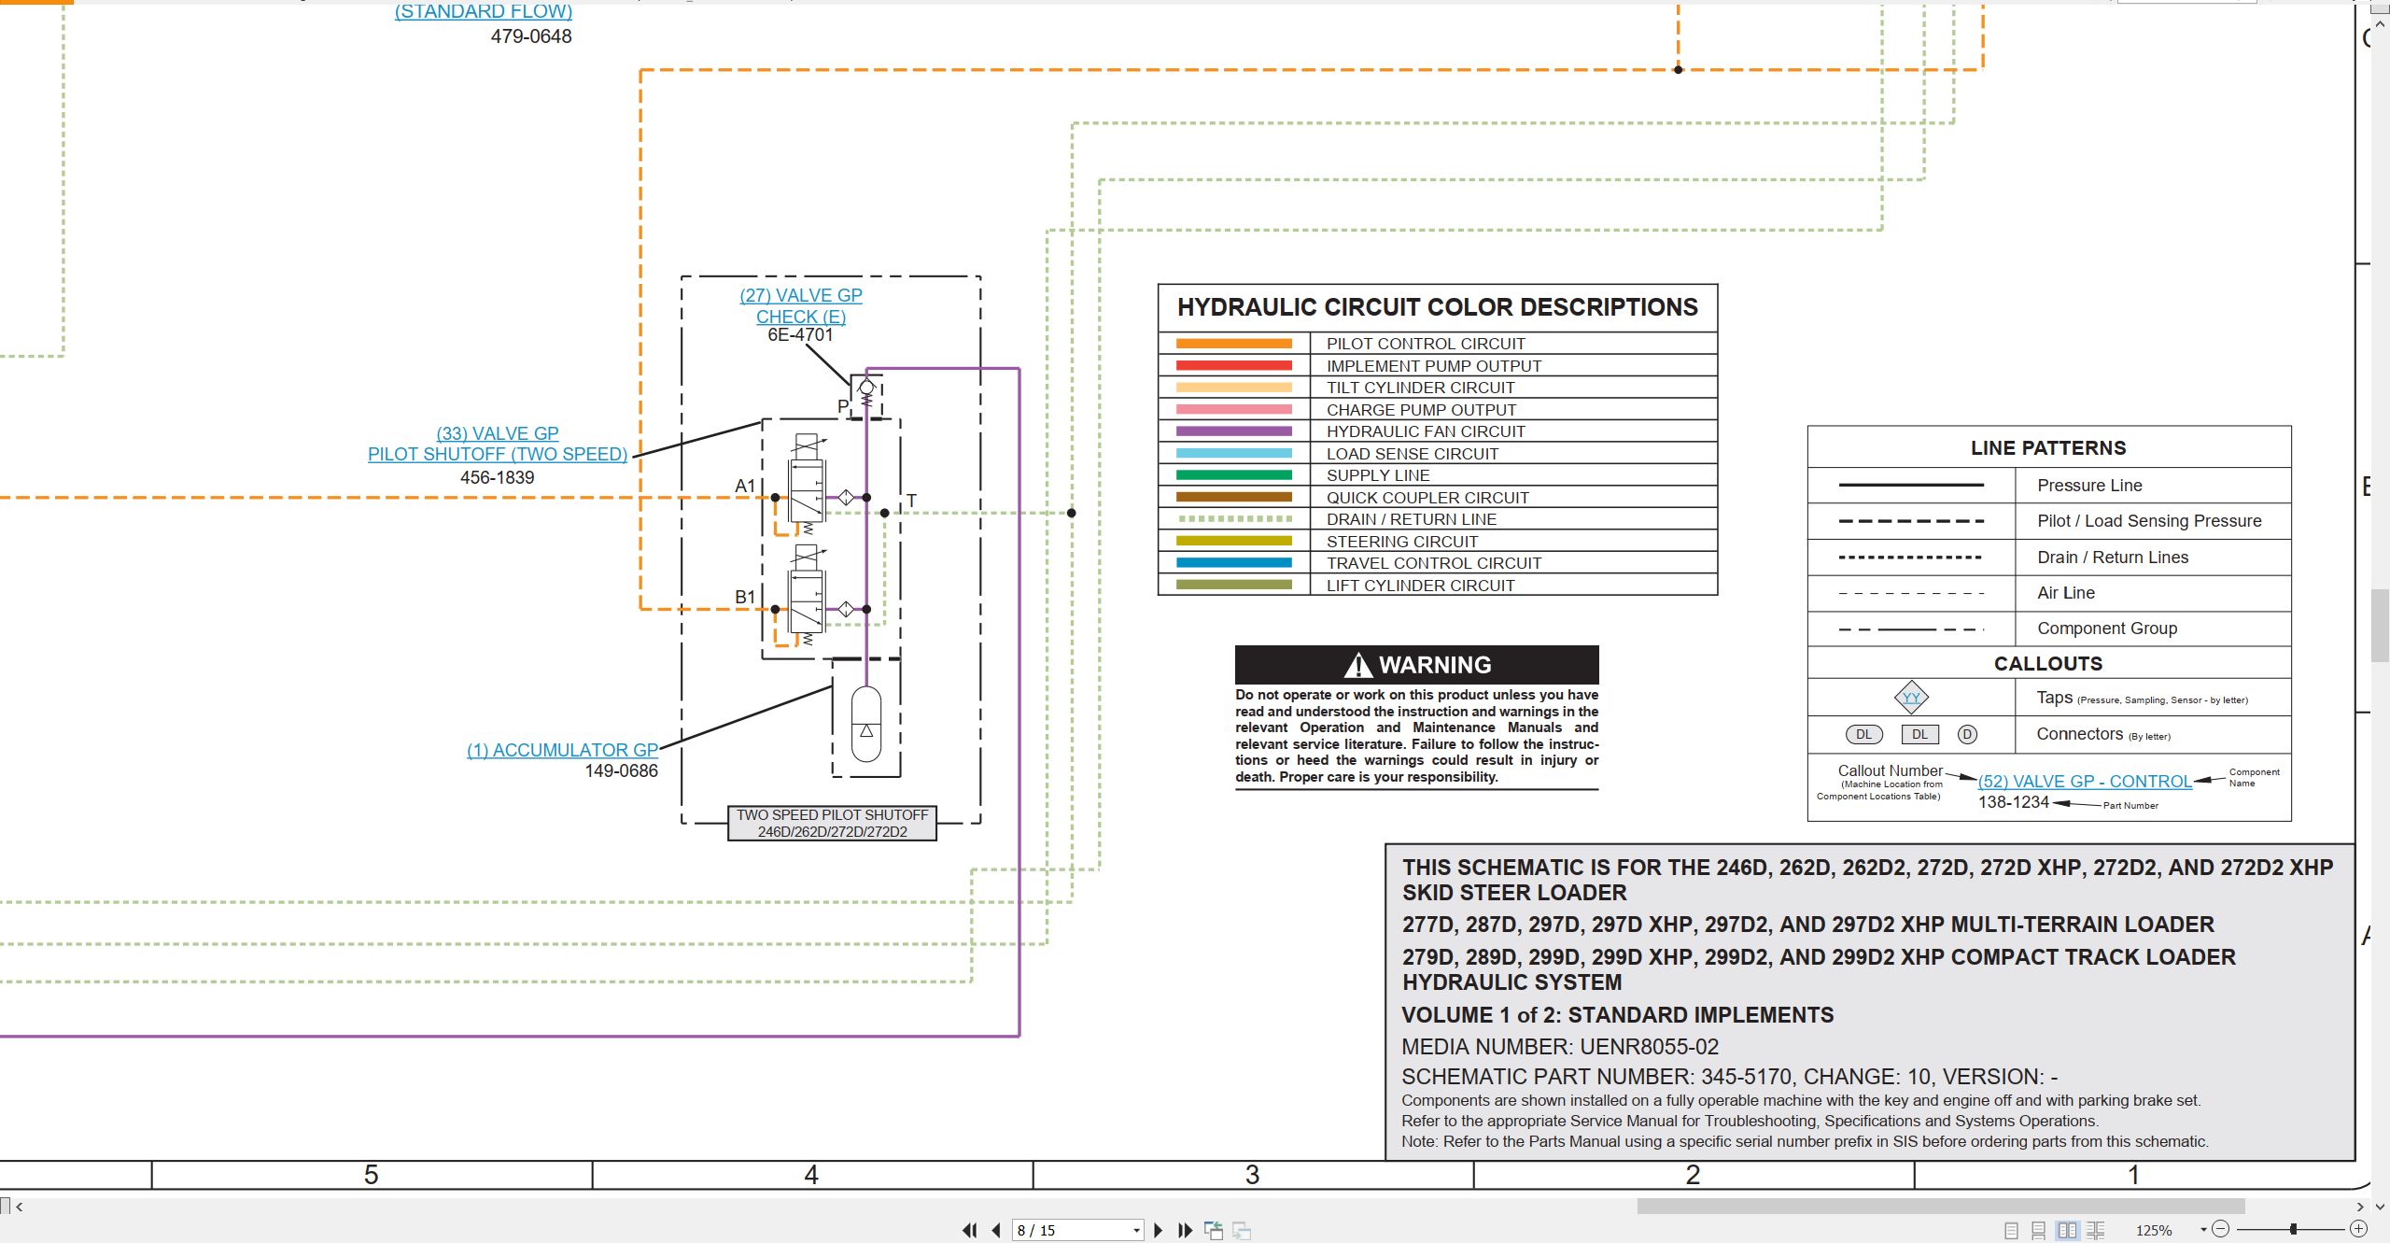Screen dimensions: 2390x1243
Task: Click the LINE PATTERNS heading
Action: (2048, 448)
